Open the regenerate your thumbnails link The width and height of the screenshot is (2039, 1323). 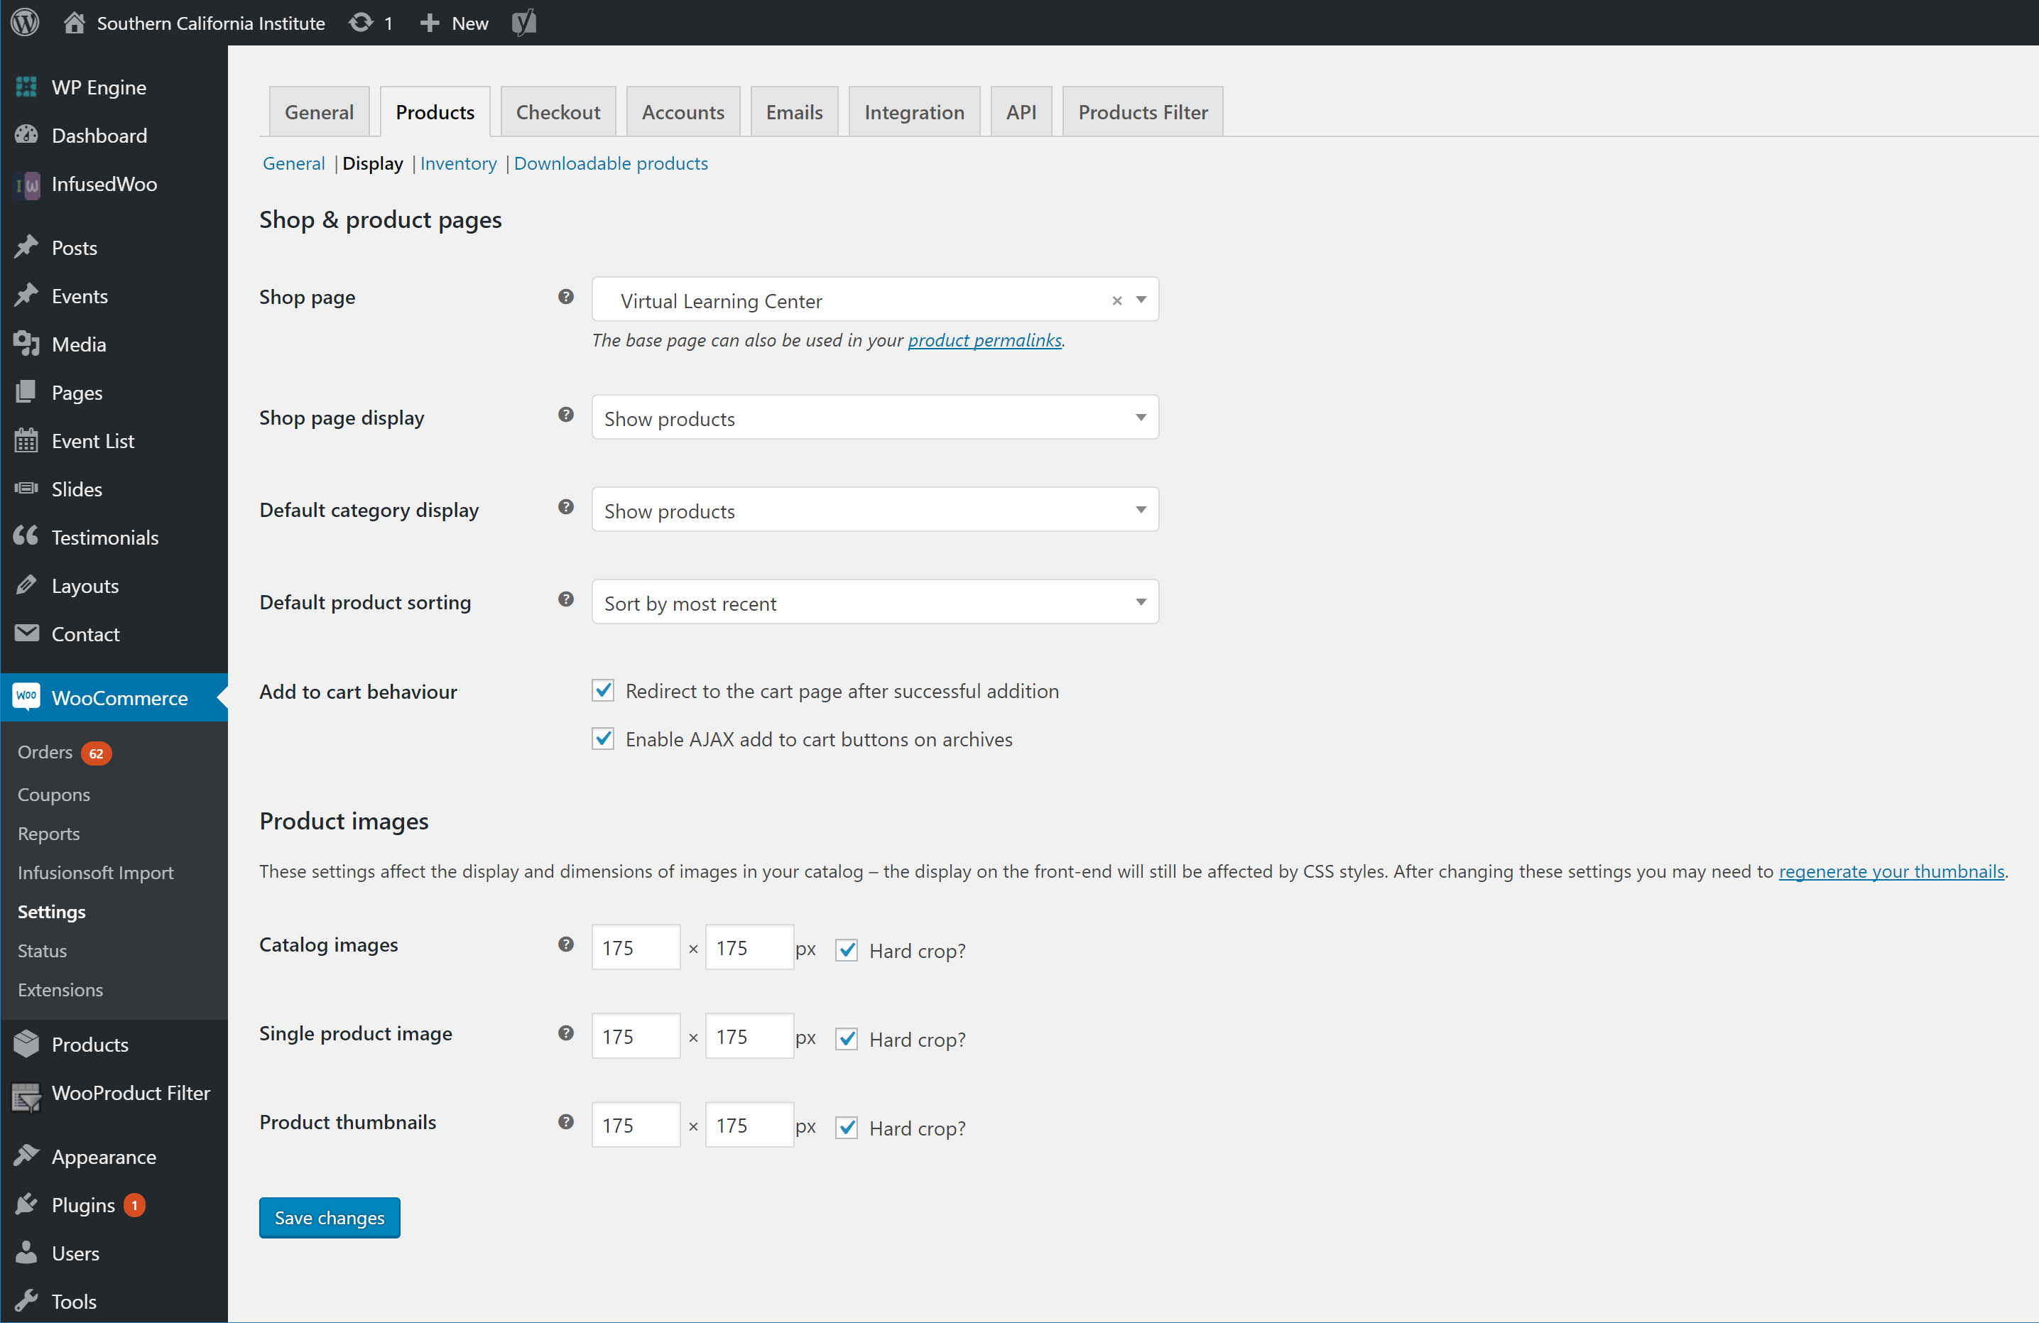click(1891, 871)
